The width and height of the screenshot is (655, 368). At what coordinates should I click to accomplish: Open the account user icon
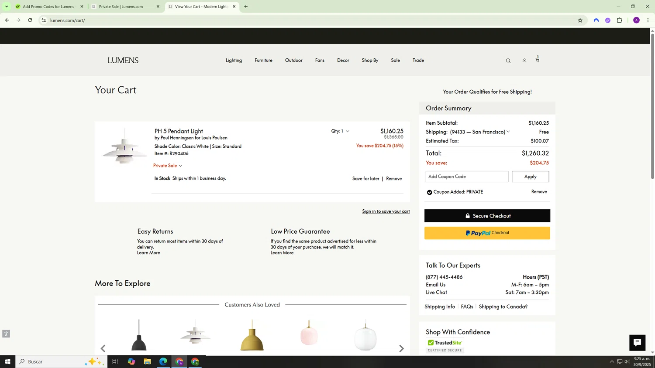(524, 61)
